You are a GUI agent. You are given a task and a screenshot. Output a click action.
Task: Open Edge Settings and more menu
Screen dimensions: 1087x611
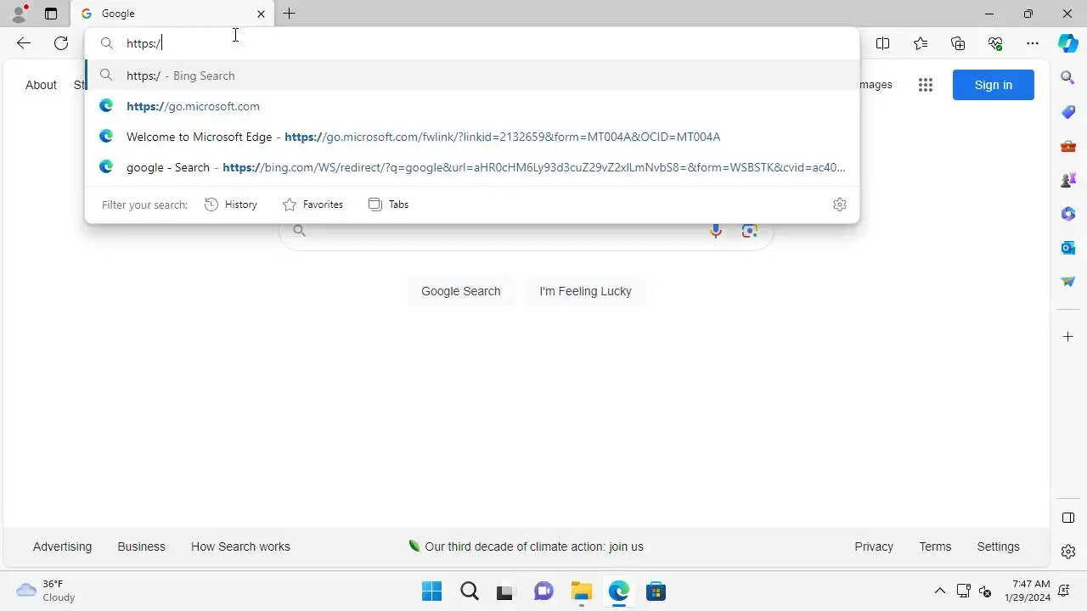point(1033,43)
